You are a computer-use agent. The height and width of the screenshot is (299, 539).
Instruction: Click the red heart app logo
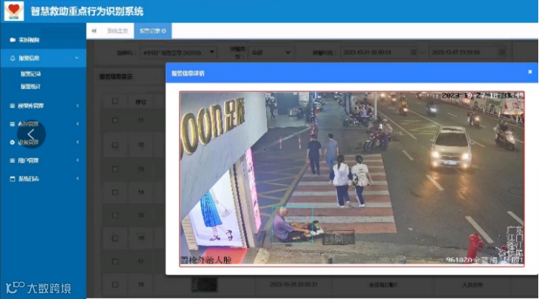[x=14, y=10]
